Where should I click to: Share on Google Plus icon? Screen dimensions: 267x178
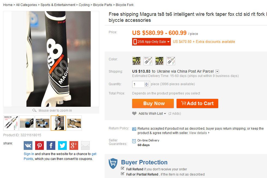[74, 146]
